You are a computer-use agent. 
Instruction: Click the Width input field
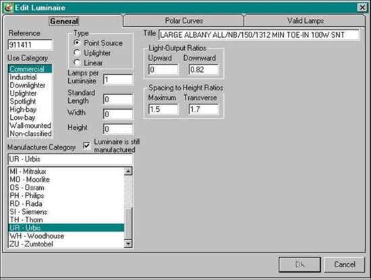pyautogui.click(x=118, y=114)
